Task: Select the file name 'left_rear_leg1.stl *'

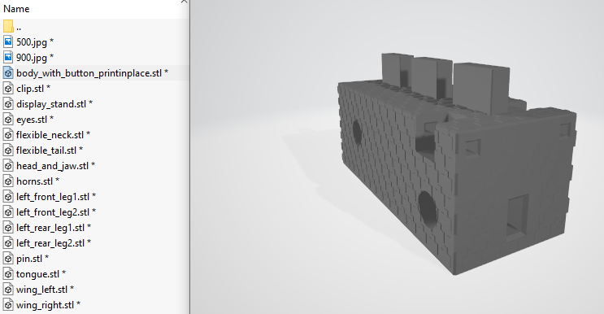Action: (x=54, y=227)
